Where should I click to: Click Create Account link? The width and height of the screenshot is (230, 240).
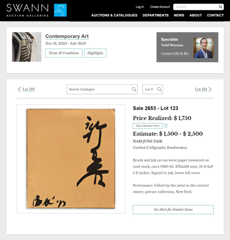coord(160,7)
